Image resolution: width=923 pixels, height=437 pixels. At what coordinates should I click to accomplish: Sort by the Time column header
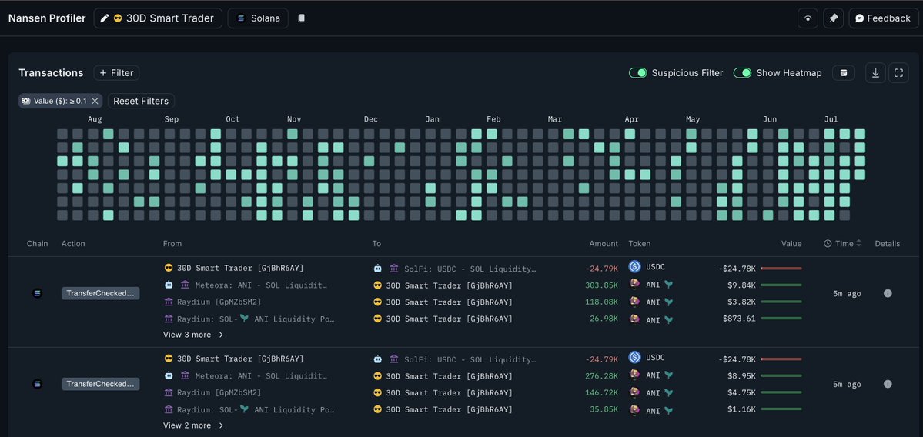[x=842, y=243]
